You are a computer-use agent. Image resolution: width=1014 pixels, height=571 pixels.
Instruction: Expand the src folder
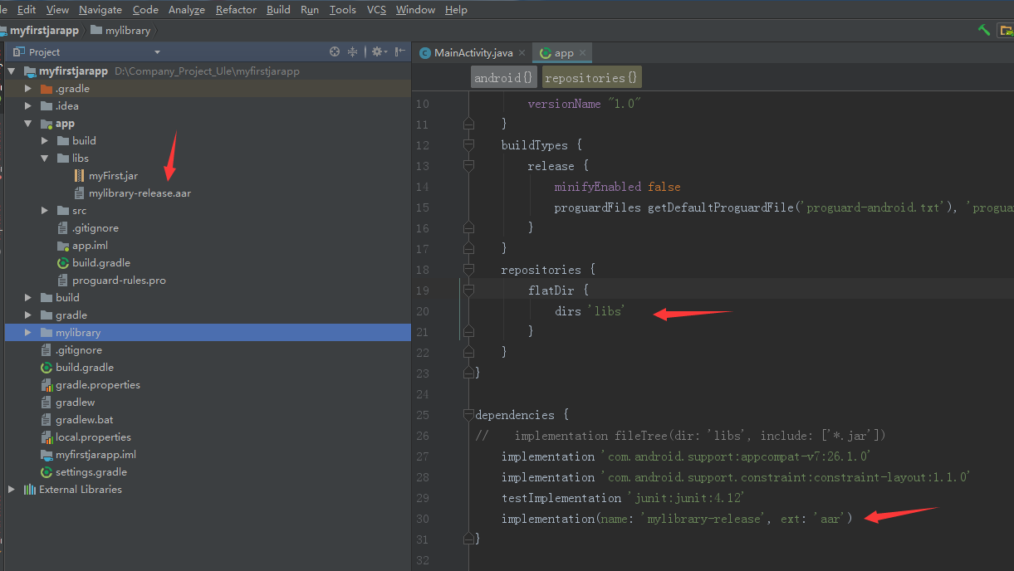(x=45, y=211)
